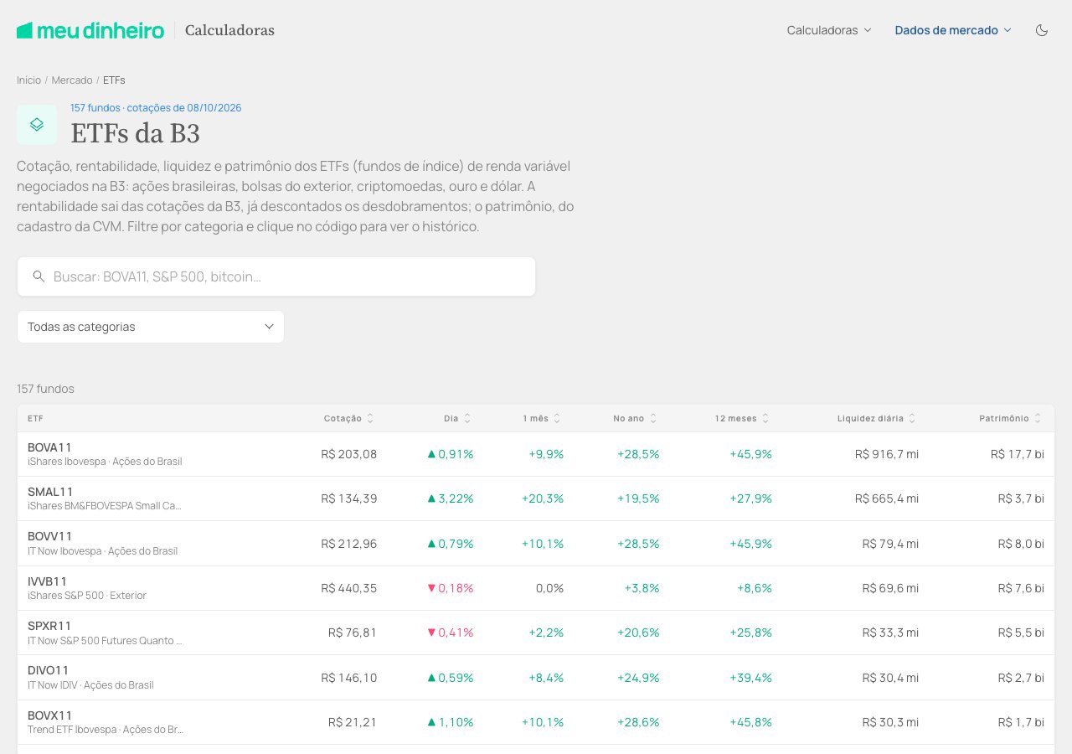This screenshot has height=754, width=1072.
Task: Open the SPXR11 ETF history
Action: (49, 626)
